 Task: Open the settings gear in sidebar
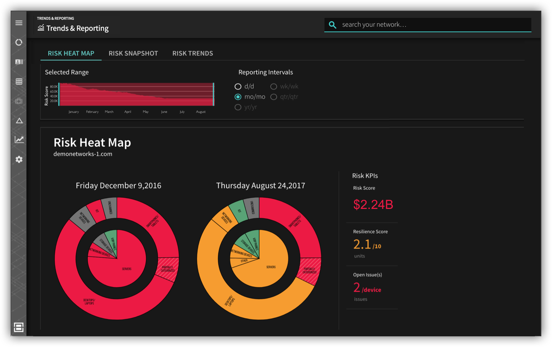(x=19, y=159)
